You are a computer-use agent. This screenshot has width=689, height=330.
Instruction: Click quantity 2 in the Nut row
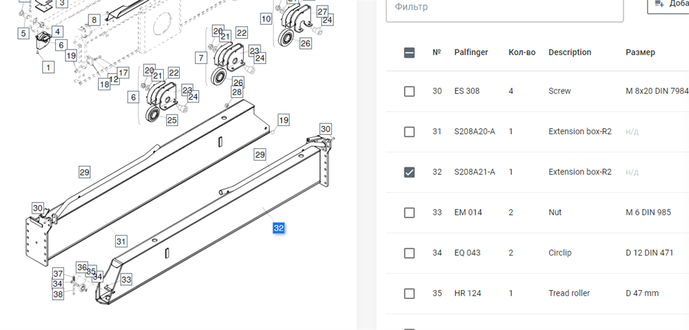point(511,212)
